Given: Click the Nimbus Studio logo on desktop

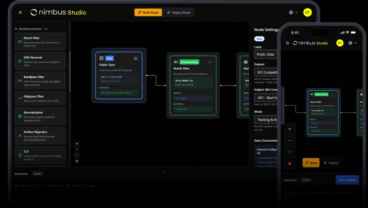Looking at the screenshot, I should [x=58, y=12].
